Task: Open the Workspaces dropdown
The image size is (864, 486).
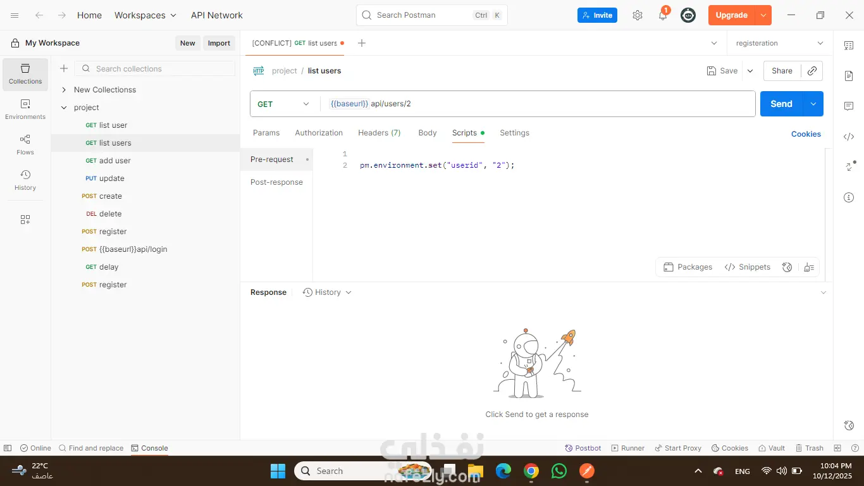Action: [145, 15]
